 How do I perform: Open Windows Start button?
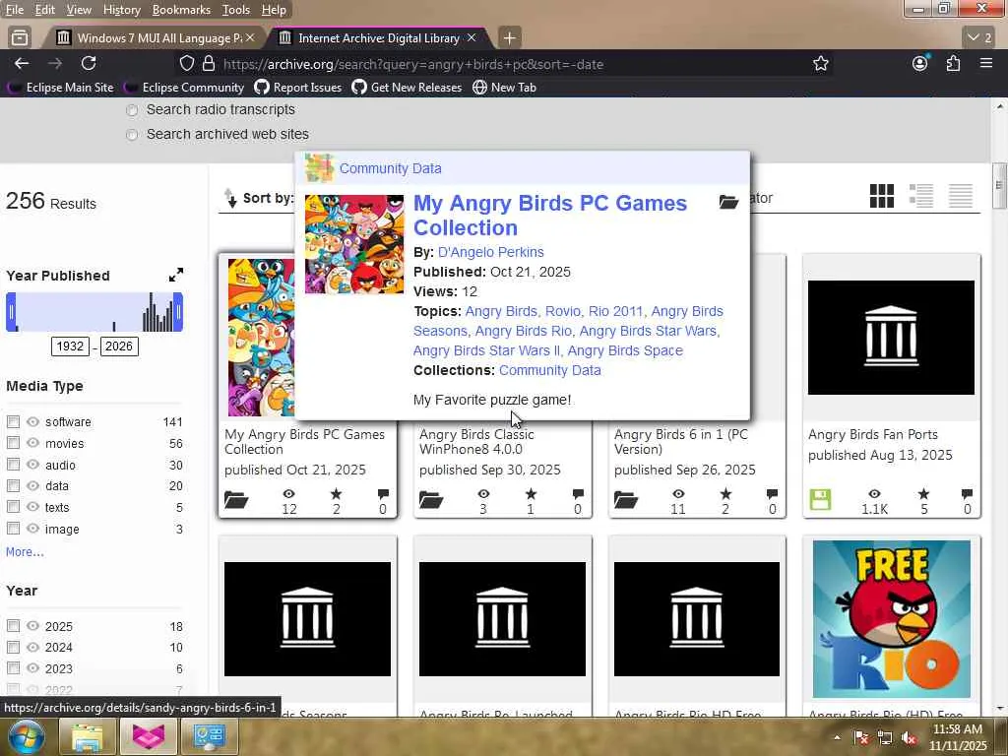[26, 736]
